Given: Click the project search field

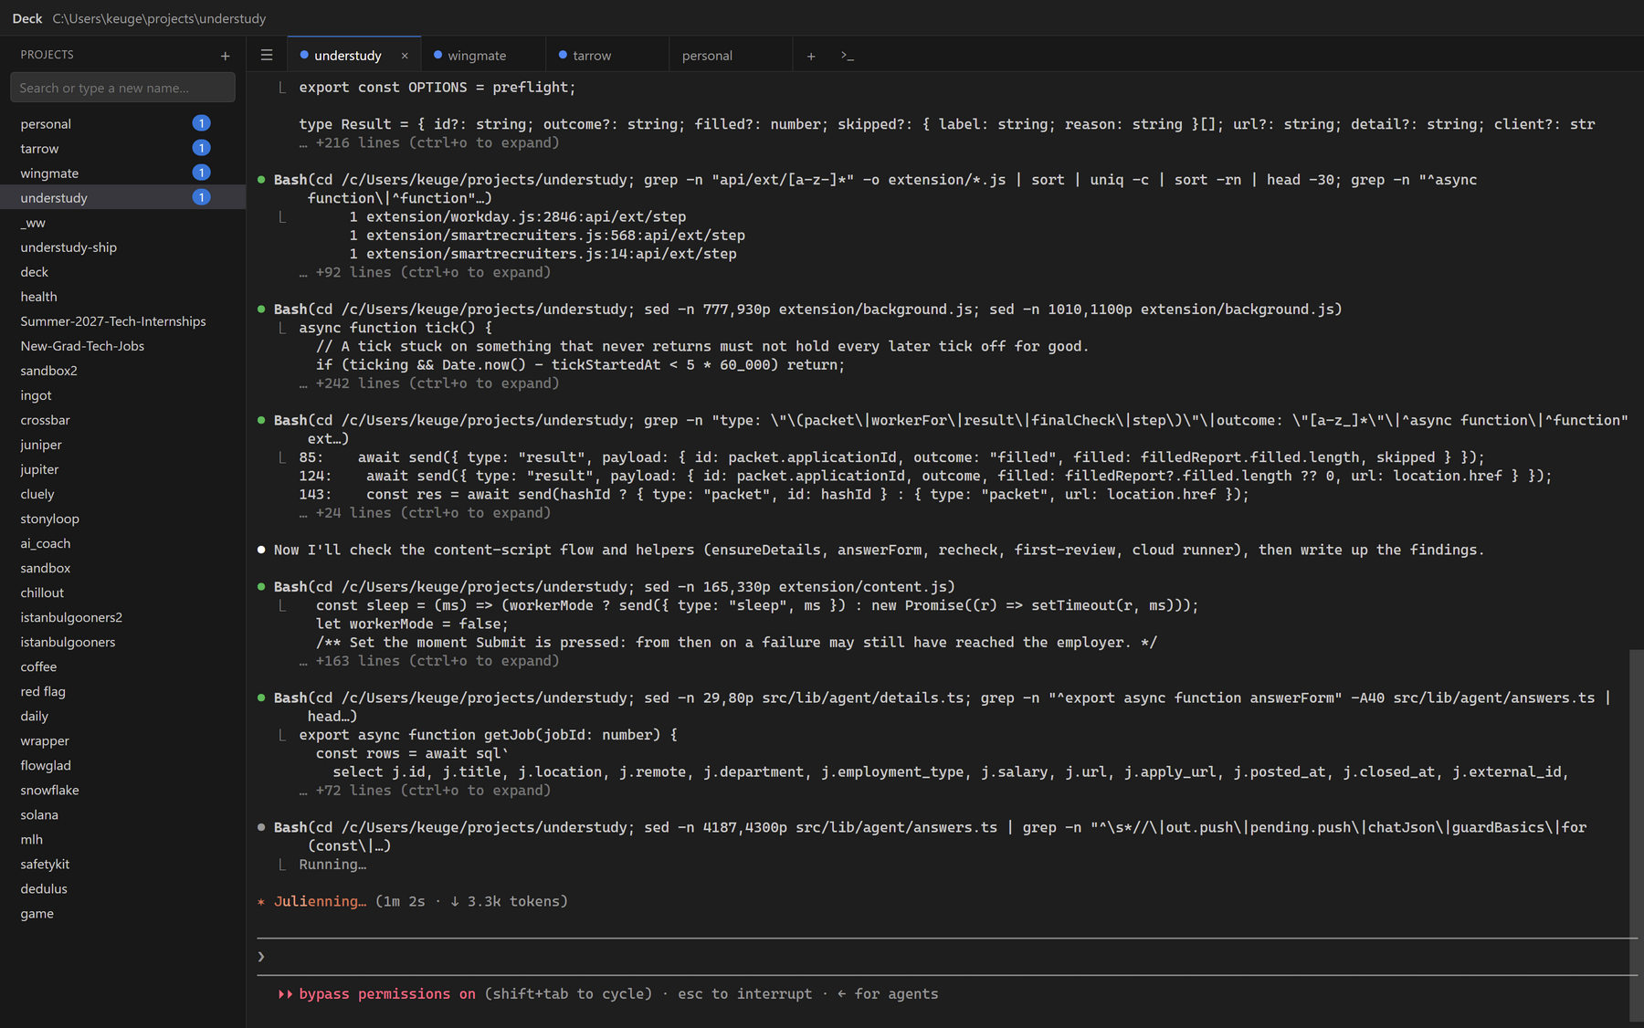Looking at the screenshot, I should [x=122, y=88].
